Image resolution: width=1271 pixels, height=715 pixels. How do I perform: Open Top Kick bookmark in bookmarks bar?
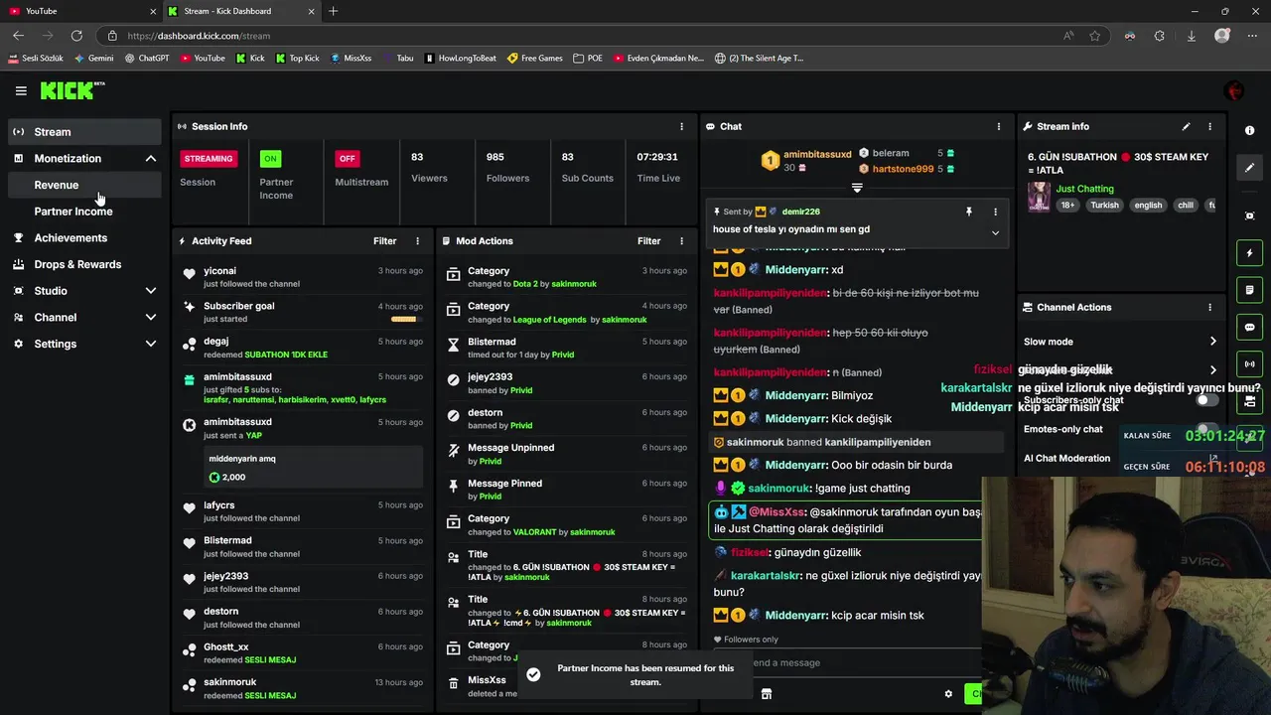(x=297, y=58)
